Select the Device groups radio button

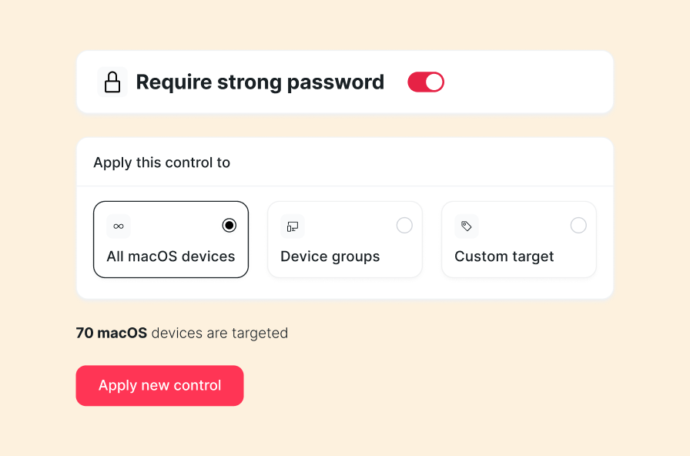(404, 226)
